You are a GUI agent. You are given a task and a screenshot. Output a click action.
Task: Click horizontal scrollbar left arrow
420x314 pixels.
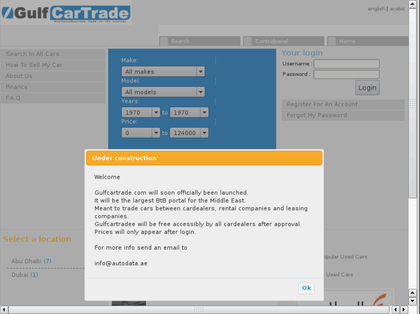point(3,310)
